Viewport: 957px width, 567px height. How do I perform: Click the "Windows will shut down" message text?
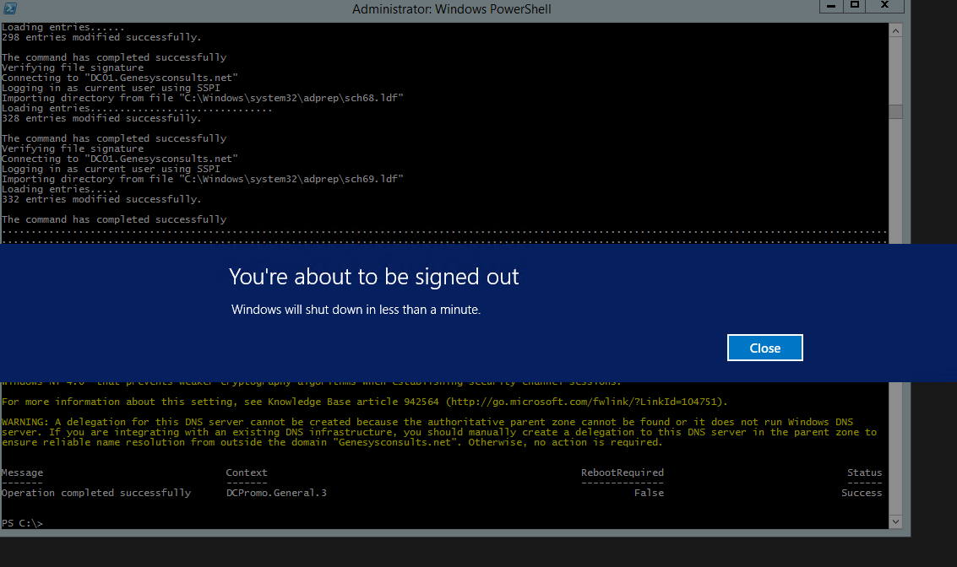pyautogui.click(x=356, y=310)
